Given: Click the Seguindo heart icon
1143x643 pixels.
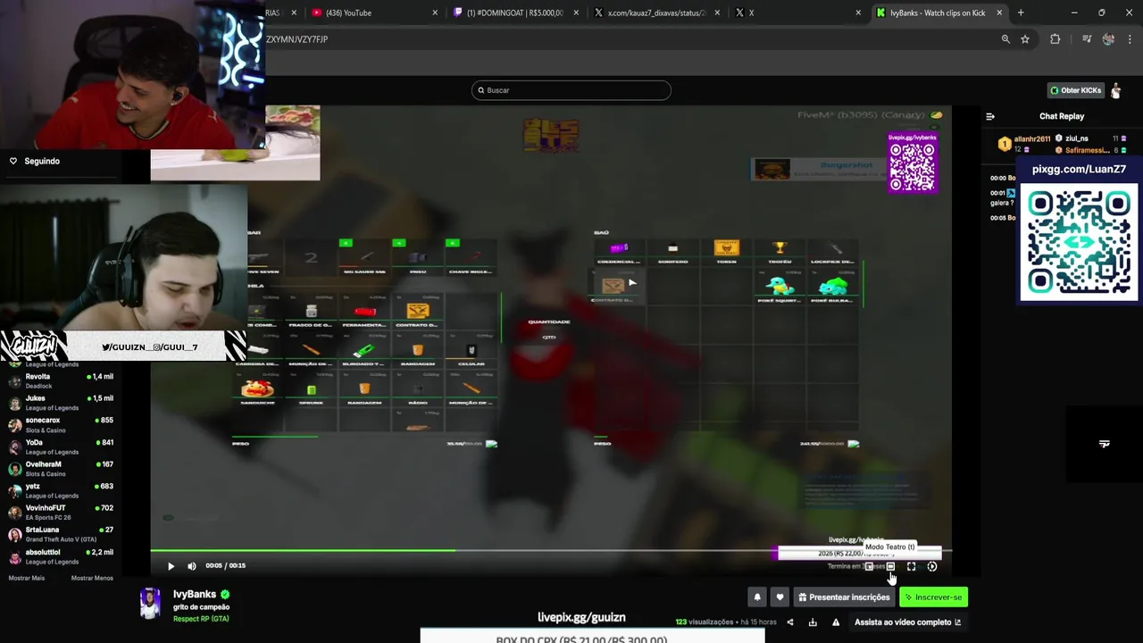Looking at the screenshot, I should tap(13, 162).
